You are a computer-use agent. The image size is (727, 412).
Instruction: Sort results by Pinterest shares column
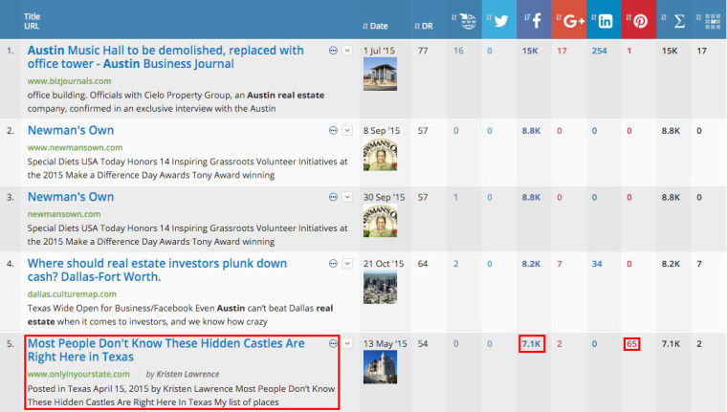pos(638,20)
